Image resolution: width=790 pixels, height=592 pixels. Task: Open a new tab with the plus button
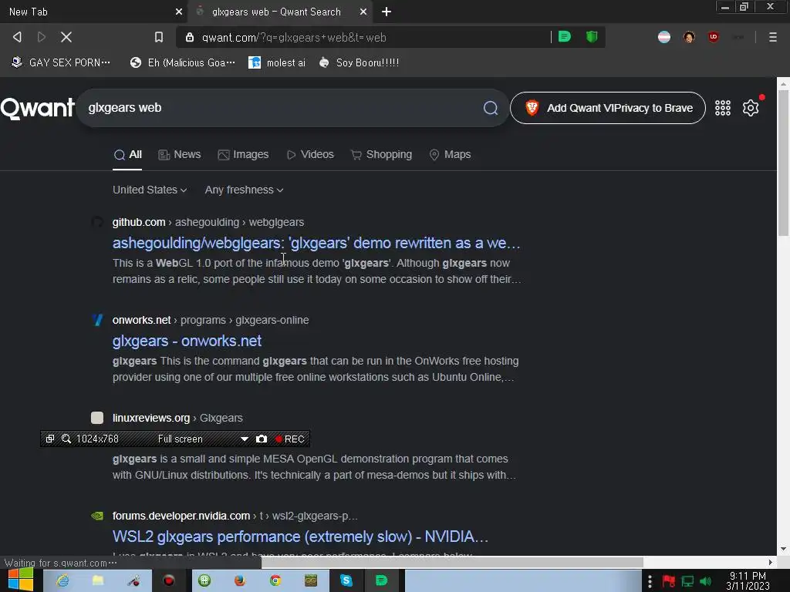387,12
